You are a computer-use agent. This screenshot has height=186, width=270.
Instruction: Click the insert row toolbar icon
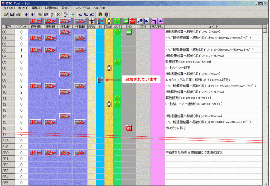66,15
